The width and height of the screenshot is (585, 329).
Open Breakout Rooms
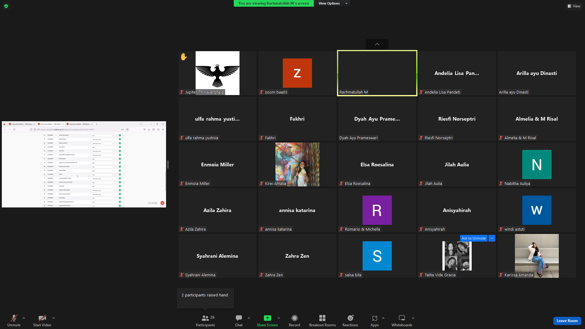pos(322,321)
